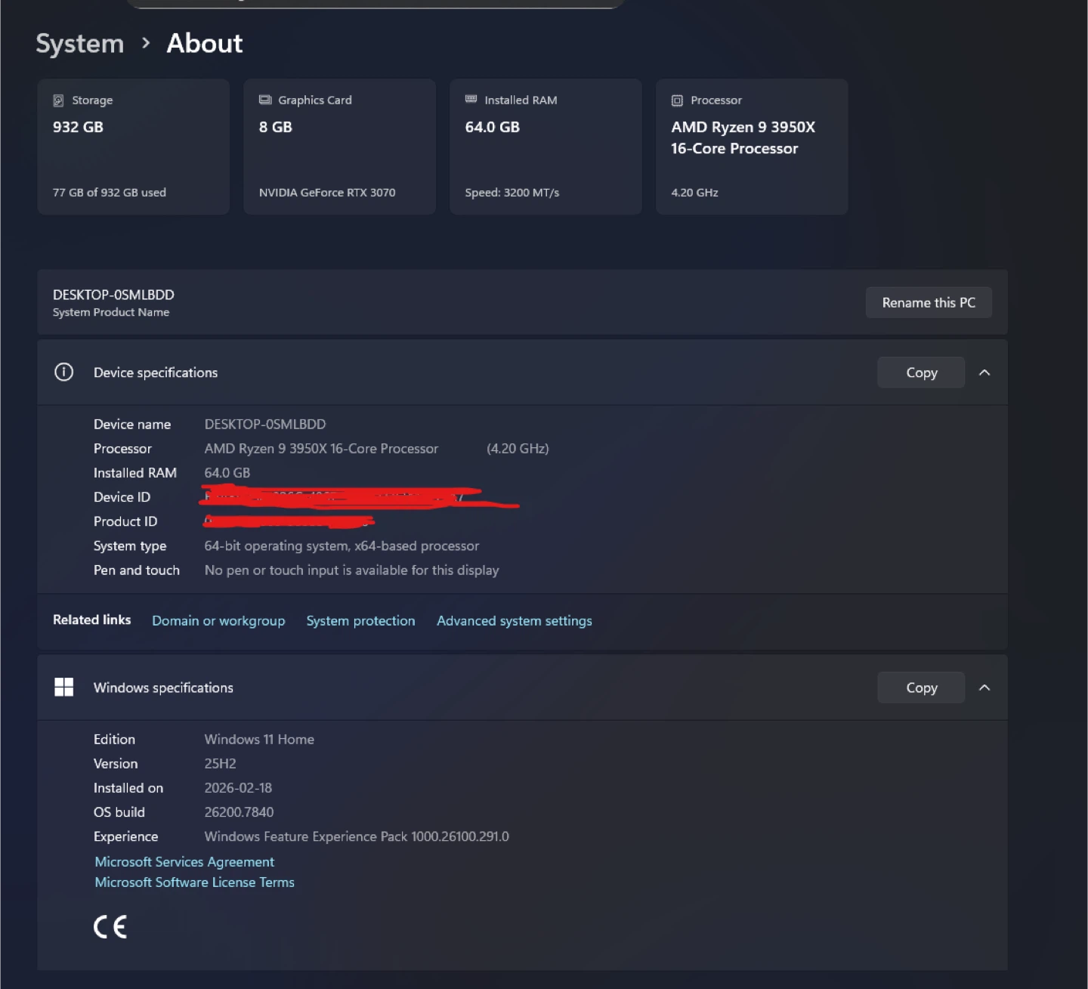Click Edition value Windows 11 Home
Image resolution: width=1088 pixels, height=989 pixels.
click(259, 739)
